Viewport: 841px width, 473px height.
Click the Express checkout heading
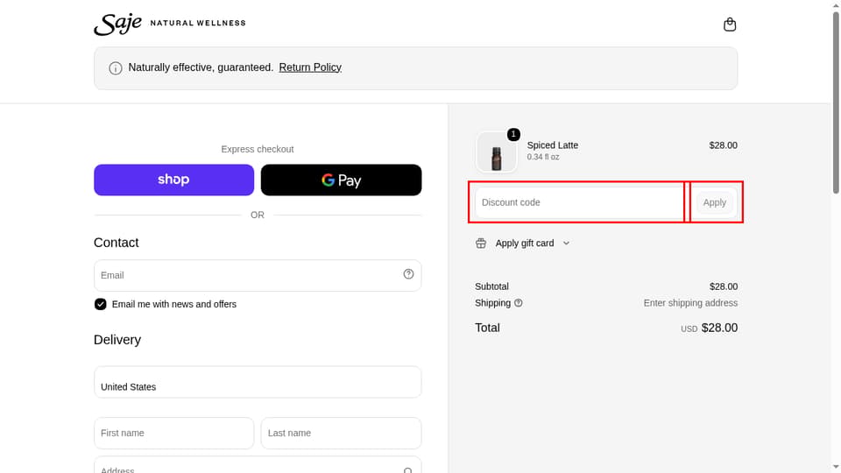[x=258, y=149]
